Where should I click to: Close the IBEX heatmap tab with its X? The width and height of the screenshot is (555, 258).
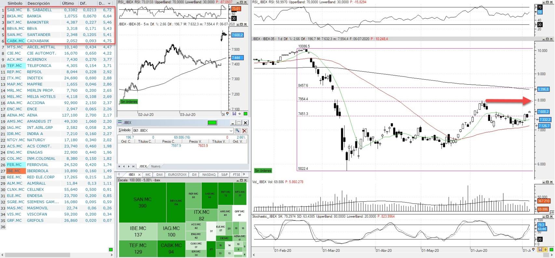click(x=139, y=175)
